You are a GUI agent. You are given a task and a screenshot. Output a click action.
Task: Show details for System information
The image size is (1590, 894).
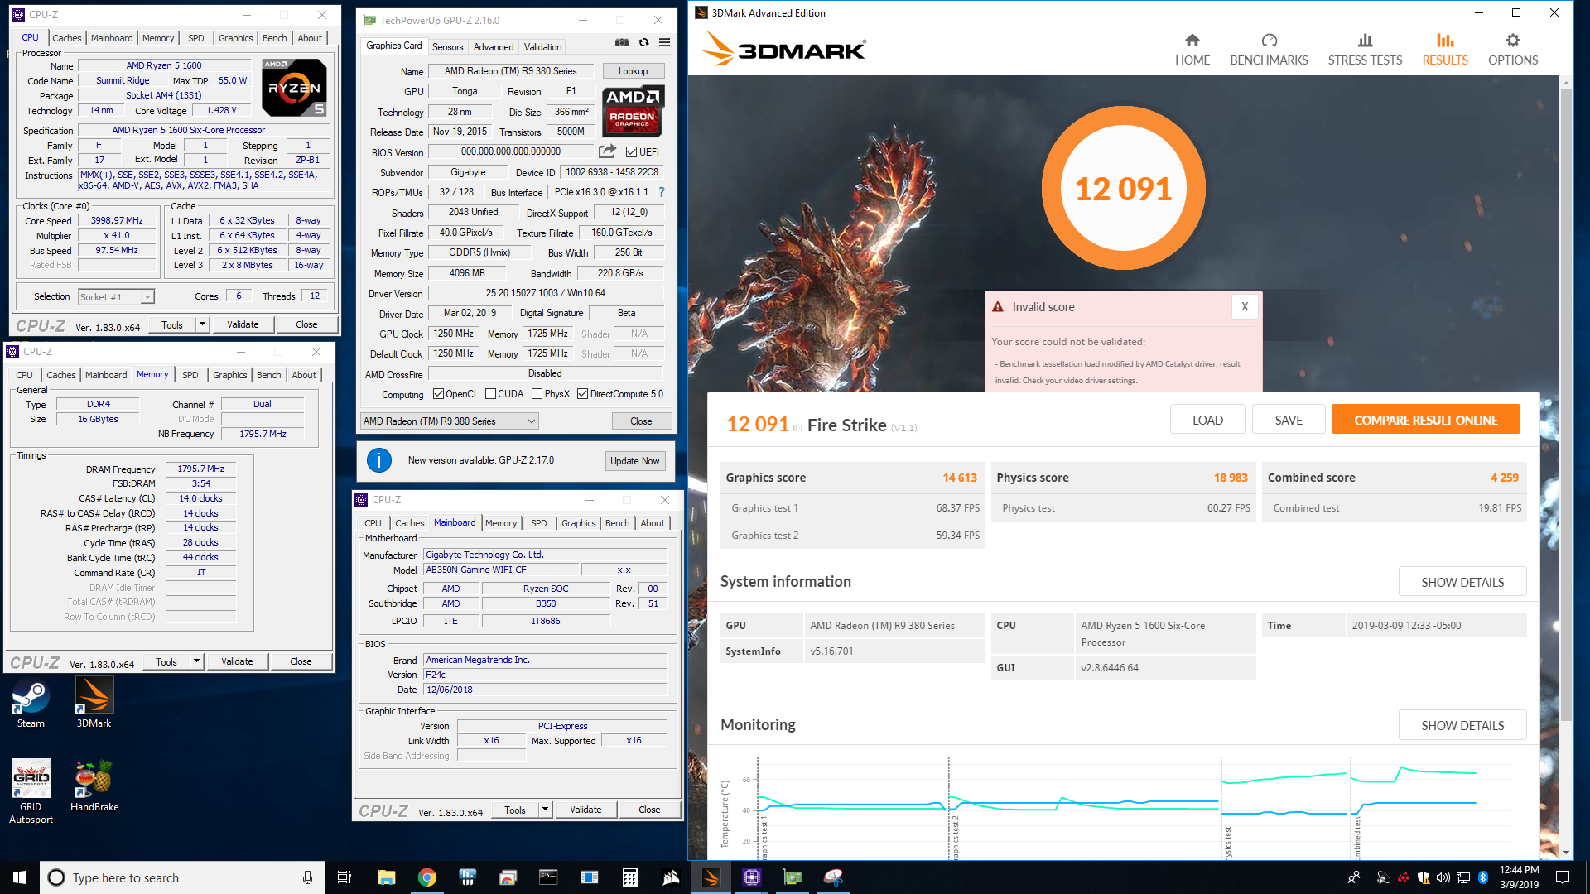pos(1462,582)
